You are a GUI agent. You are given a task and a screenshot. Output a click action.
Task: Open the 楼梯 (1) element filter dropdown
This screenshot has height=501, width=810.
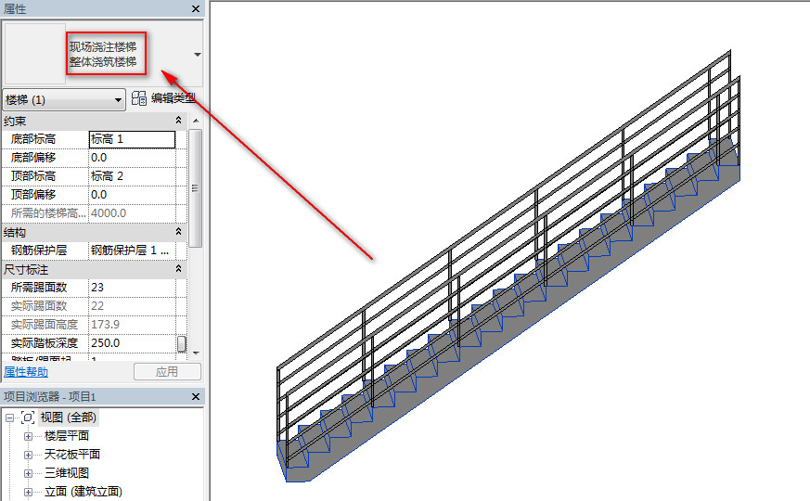click(x=118, y=100)
